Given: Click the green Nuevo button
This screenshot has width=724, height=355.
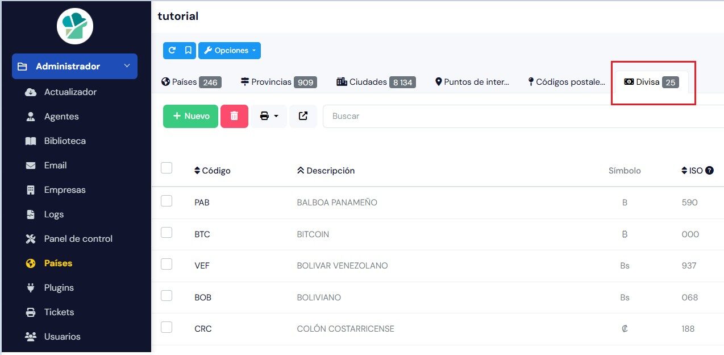Looking at the screenshot, I should click(x=190, y=116).
